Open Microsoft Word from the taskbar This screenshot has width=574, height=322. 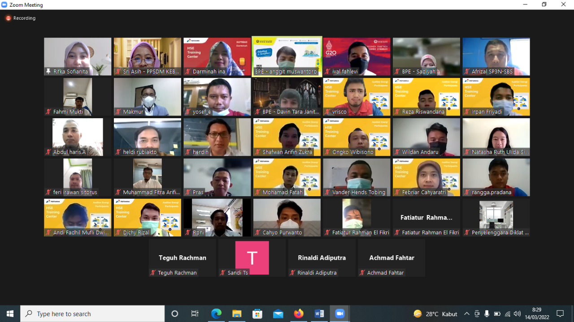click(319, 314)
